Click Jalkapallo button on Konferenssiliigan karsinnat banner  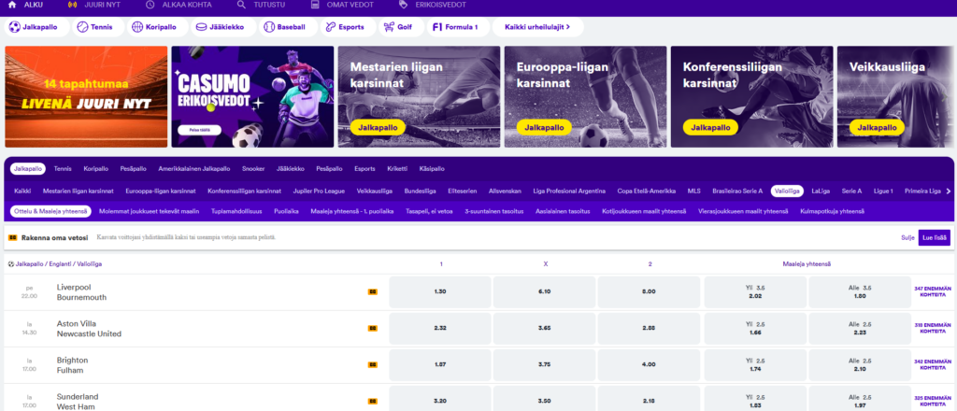pyautogui.click(x=710, y=127)
